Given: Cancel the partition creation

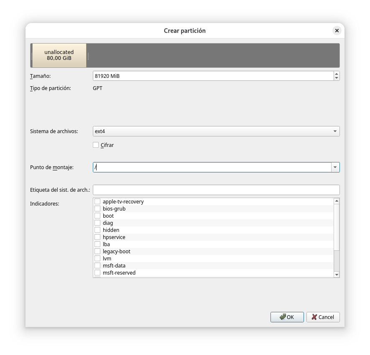Looking at the screenshot, I should click(323, 317).
